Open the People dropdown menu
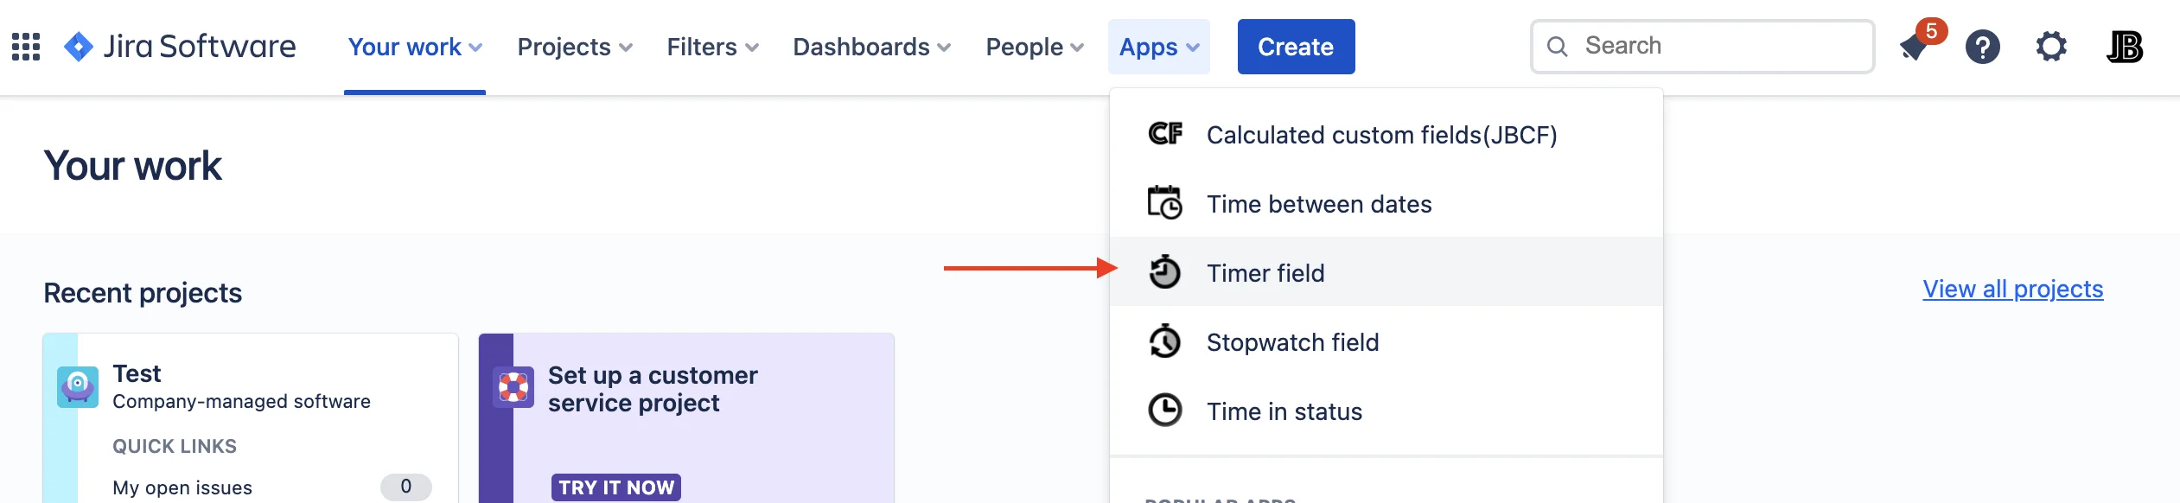The width and height of the screenshot is (2180, 503). coord(1035,47)
